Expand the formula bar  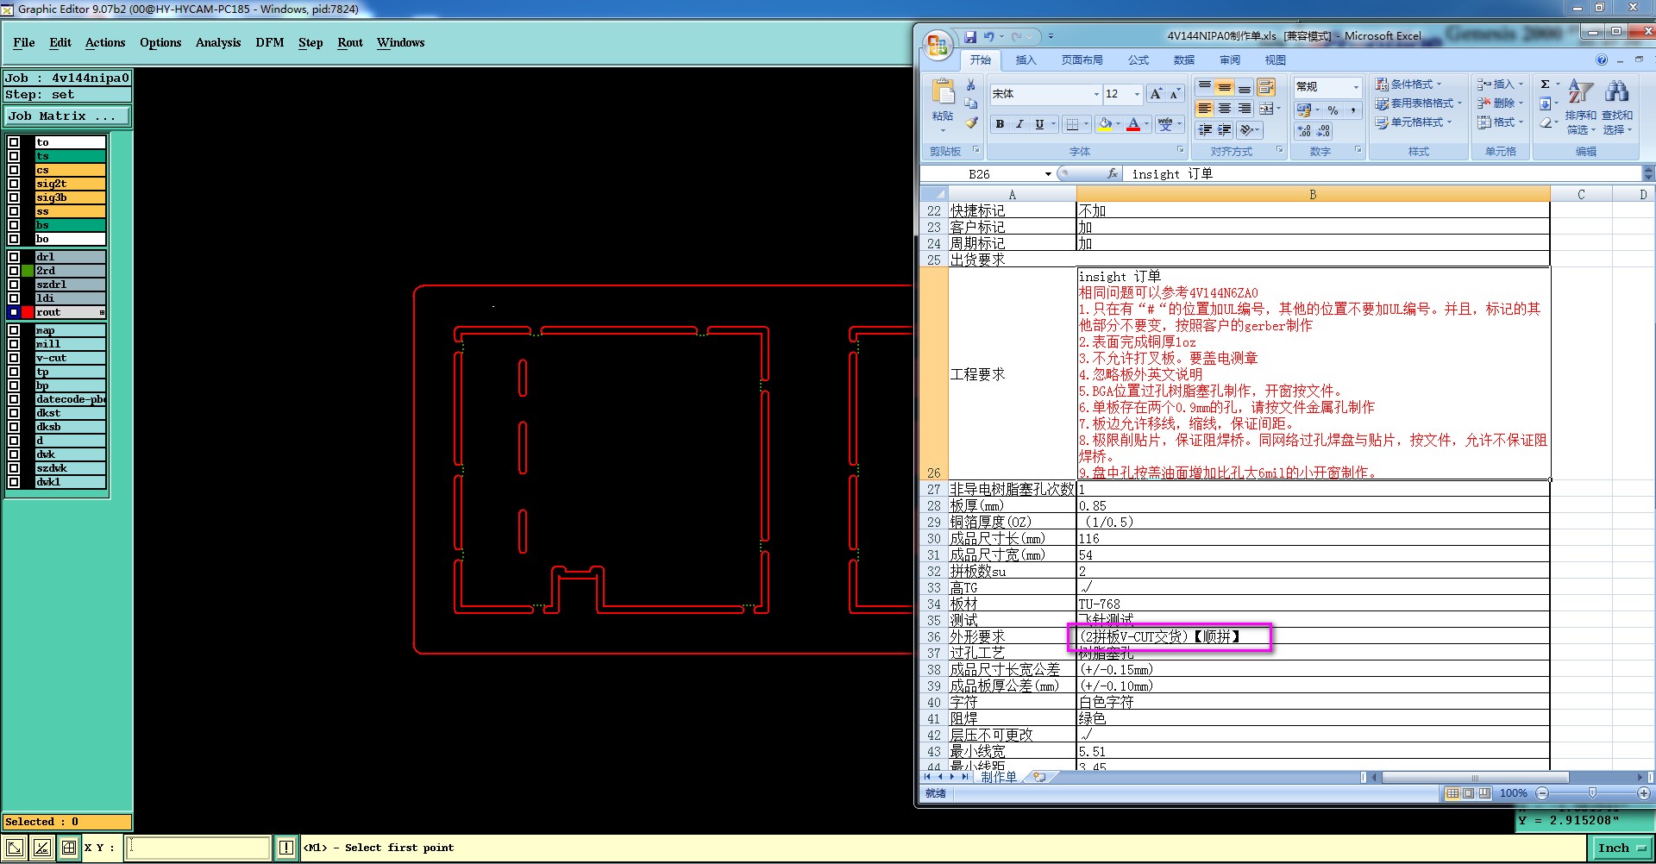[x=1648, y=173]
